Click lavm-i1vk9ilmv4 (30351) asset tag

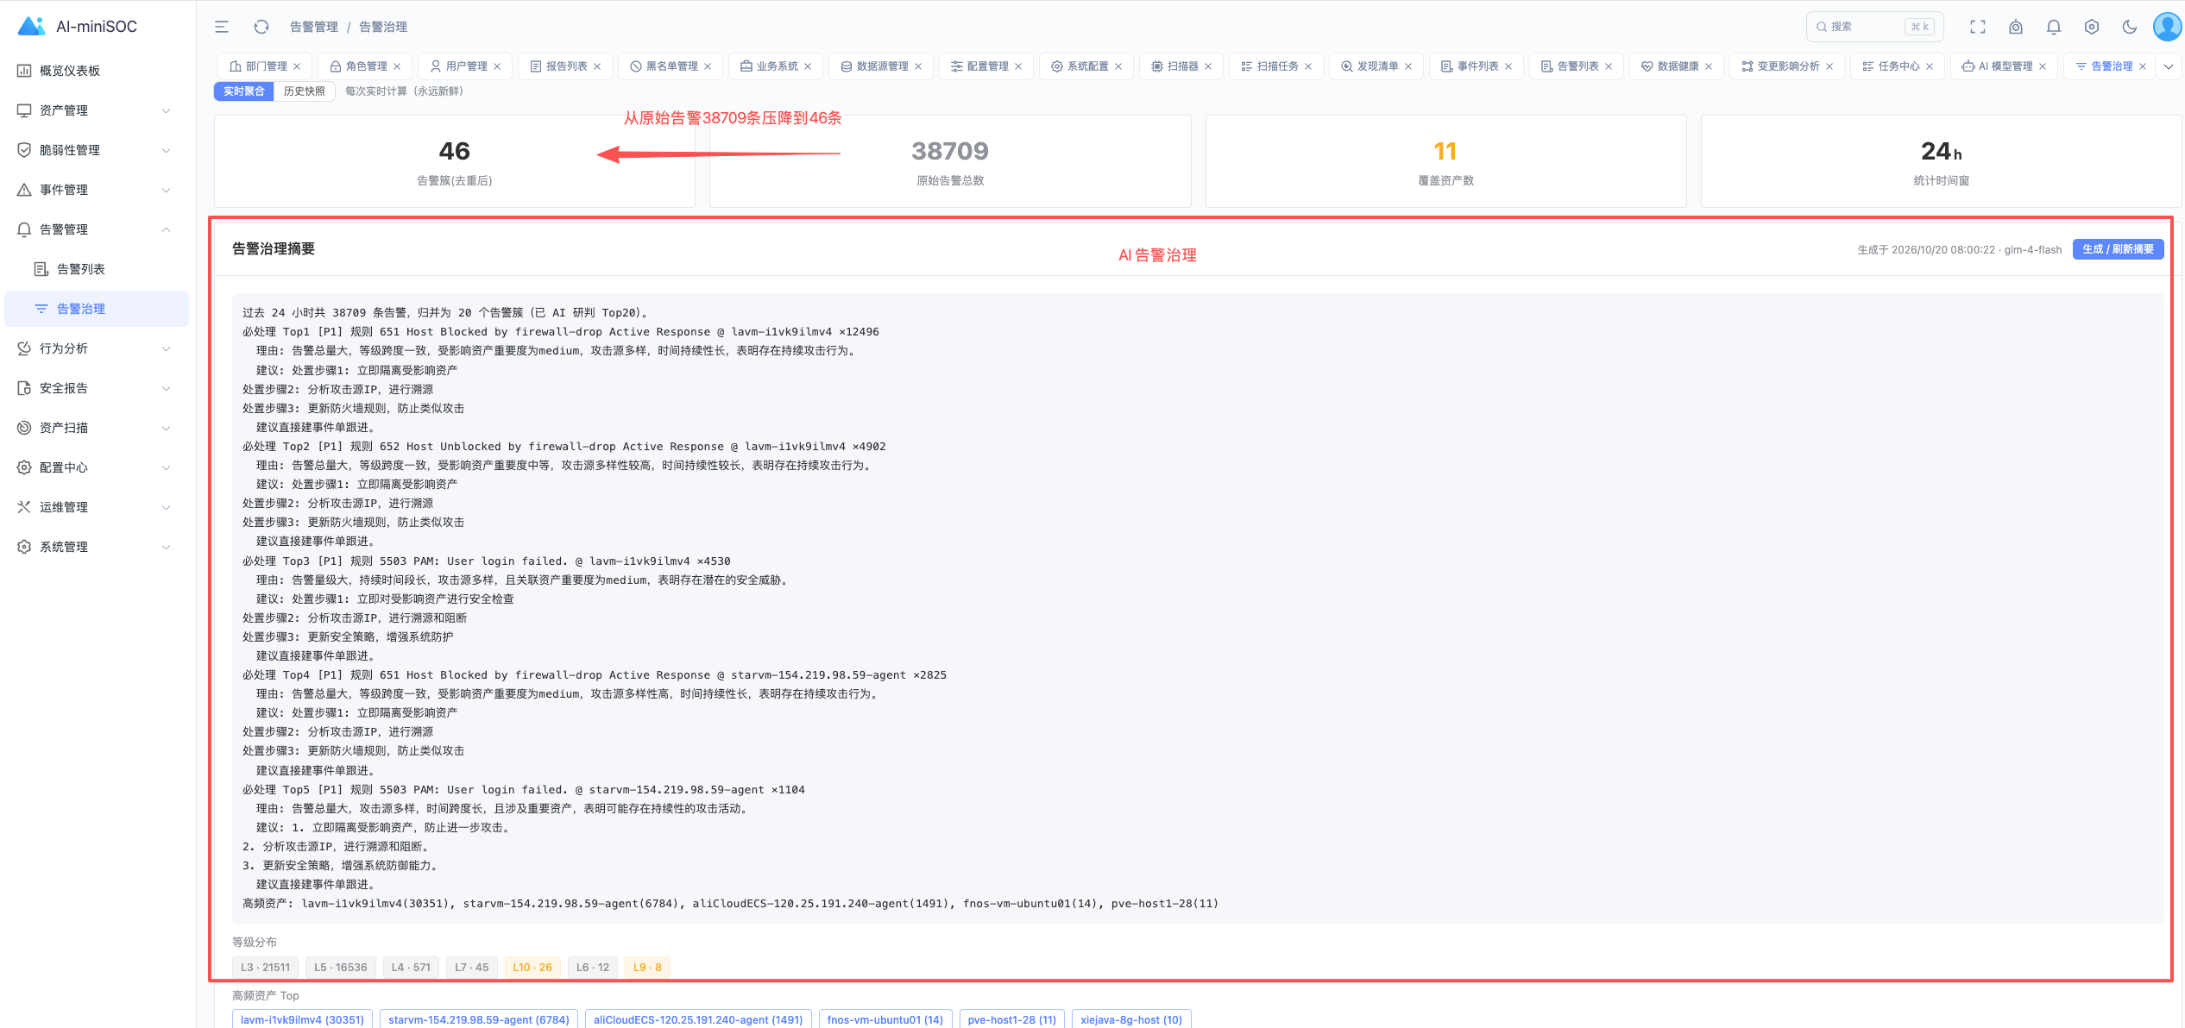pyautogui.click(x=302, y=1019)
